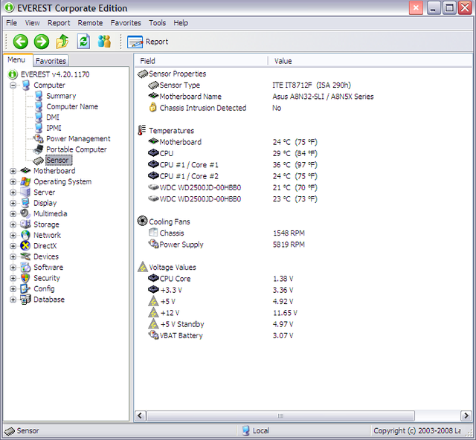
Task: Expand the Operating System tree node
Action: click(x=13, y=181)
